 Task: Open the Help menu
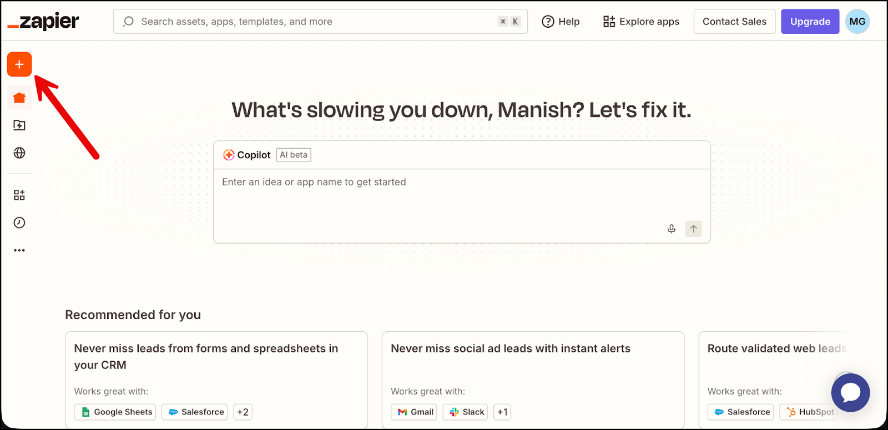pos(561,22)
